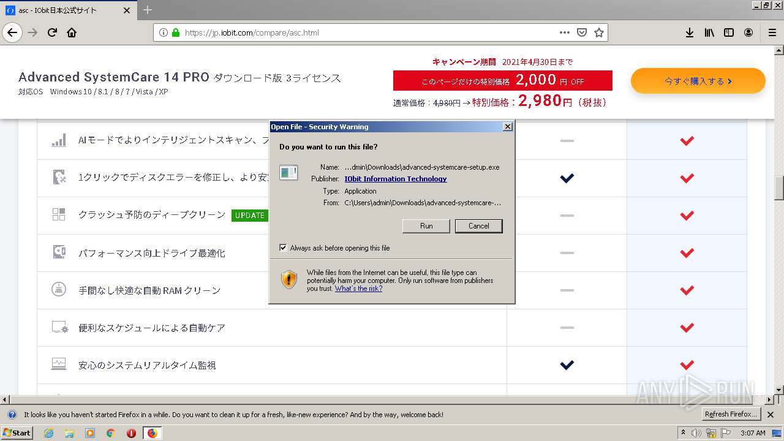Click the クラッシュ予防 deep clean icon
784x441 pixels.
click(59, 214)
